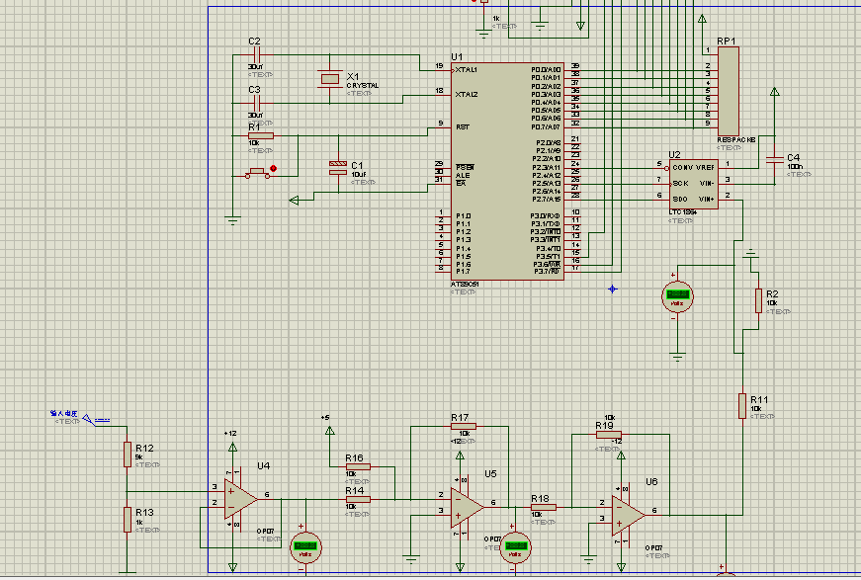Click the 1k value of R13
The image size is (861, 580).
point(139,523)
